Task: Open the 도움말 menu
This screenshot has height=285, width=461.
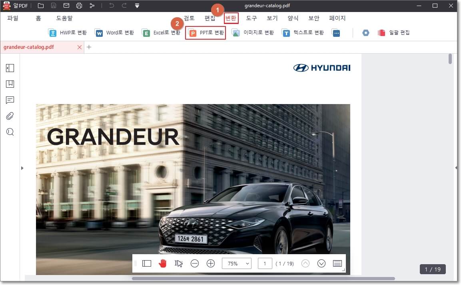Action: pos(64,18)
